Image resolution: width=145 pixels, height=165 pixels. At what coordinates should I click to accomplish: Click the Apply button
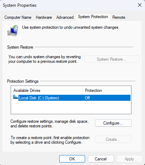point(129,159)
